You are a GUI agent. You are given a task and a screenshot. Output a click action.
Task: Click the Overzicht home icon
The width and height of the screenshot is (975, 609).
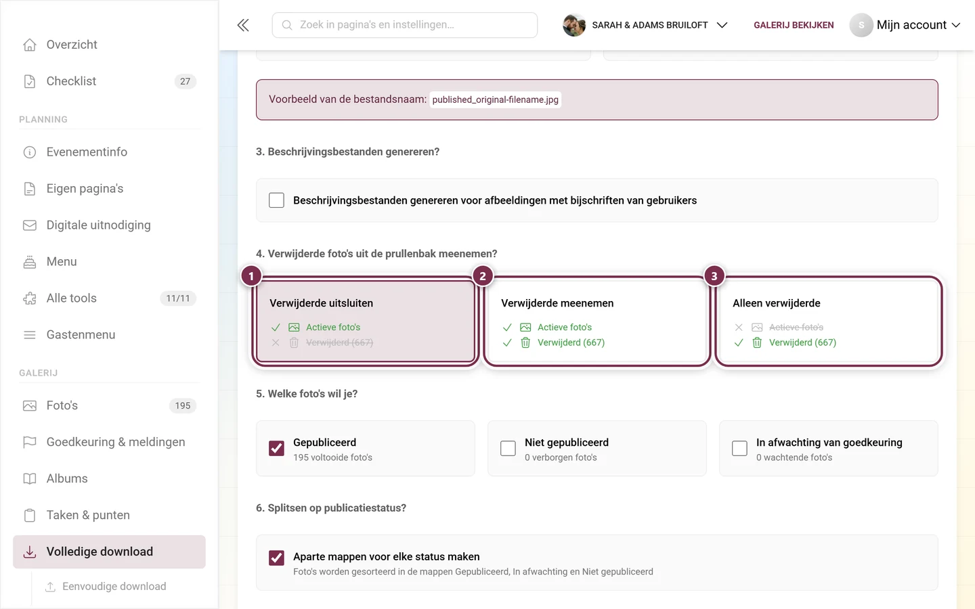point(30,45)
